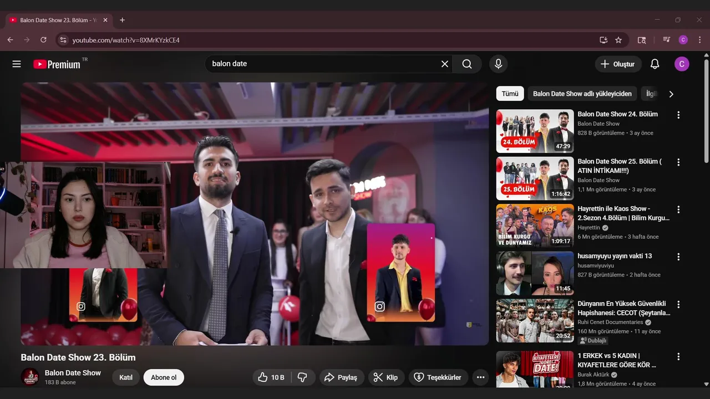Select Balon Date Show adlı yükleyiciden chip
This screenshot has width=710, height=399.
[582, 94]
